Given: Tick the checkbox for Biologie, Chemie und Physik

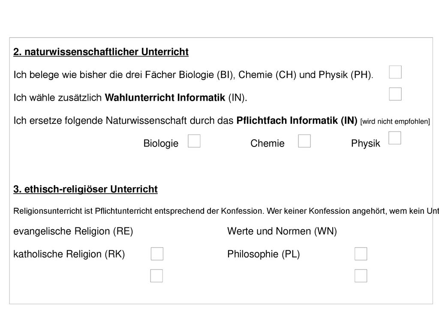Looking at the screenshot, I should pyautogui.click(x=395, y=72).
